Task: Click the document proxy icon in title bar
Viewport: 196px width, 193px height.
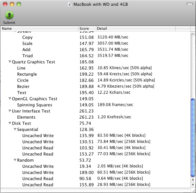Action: click(x=70, y=5)
